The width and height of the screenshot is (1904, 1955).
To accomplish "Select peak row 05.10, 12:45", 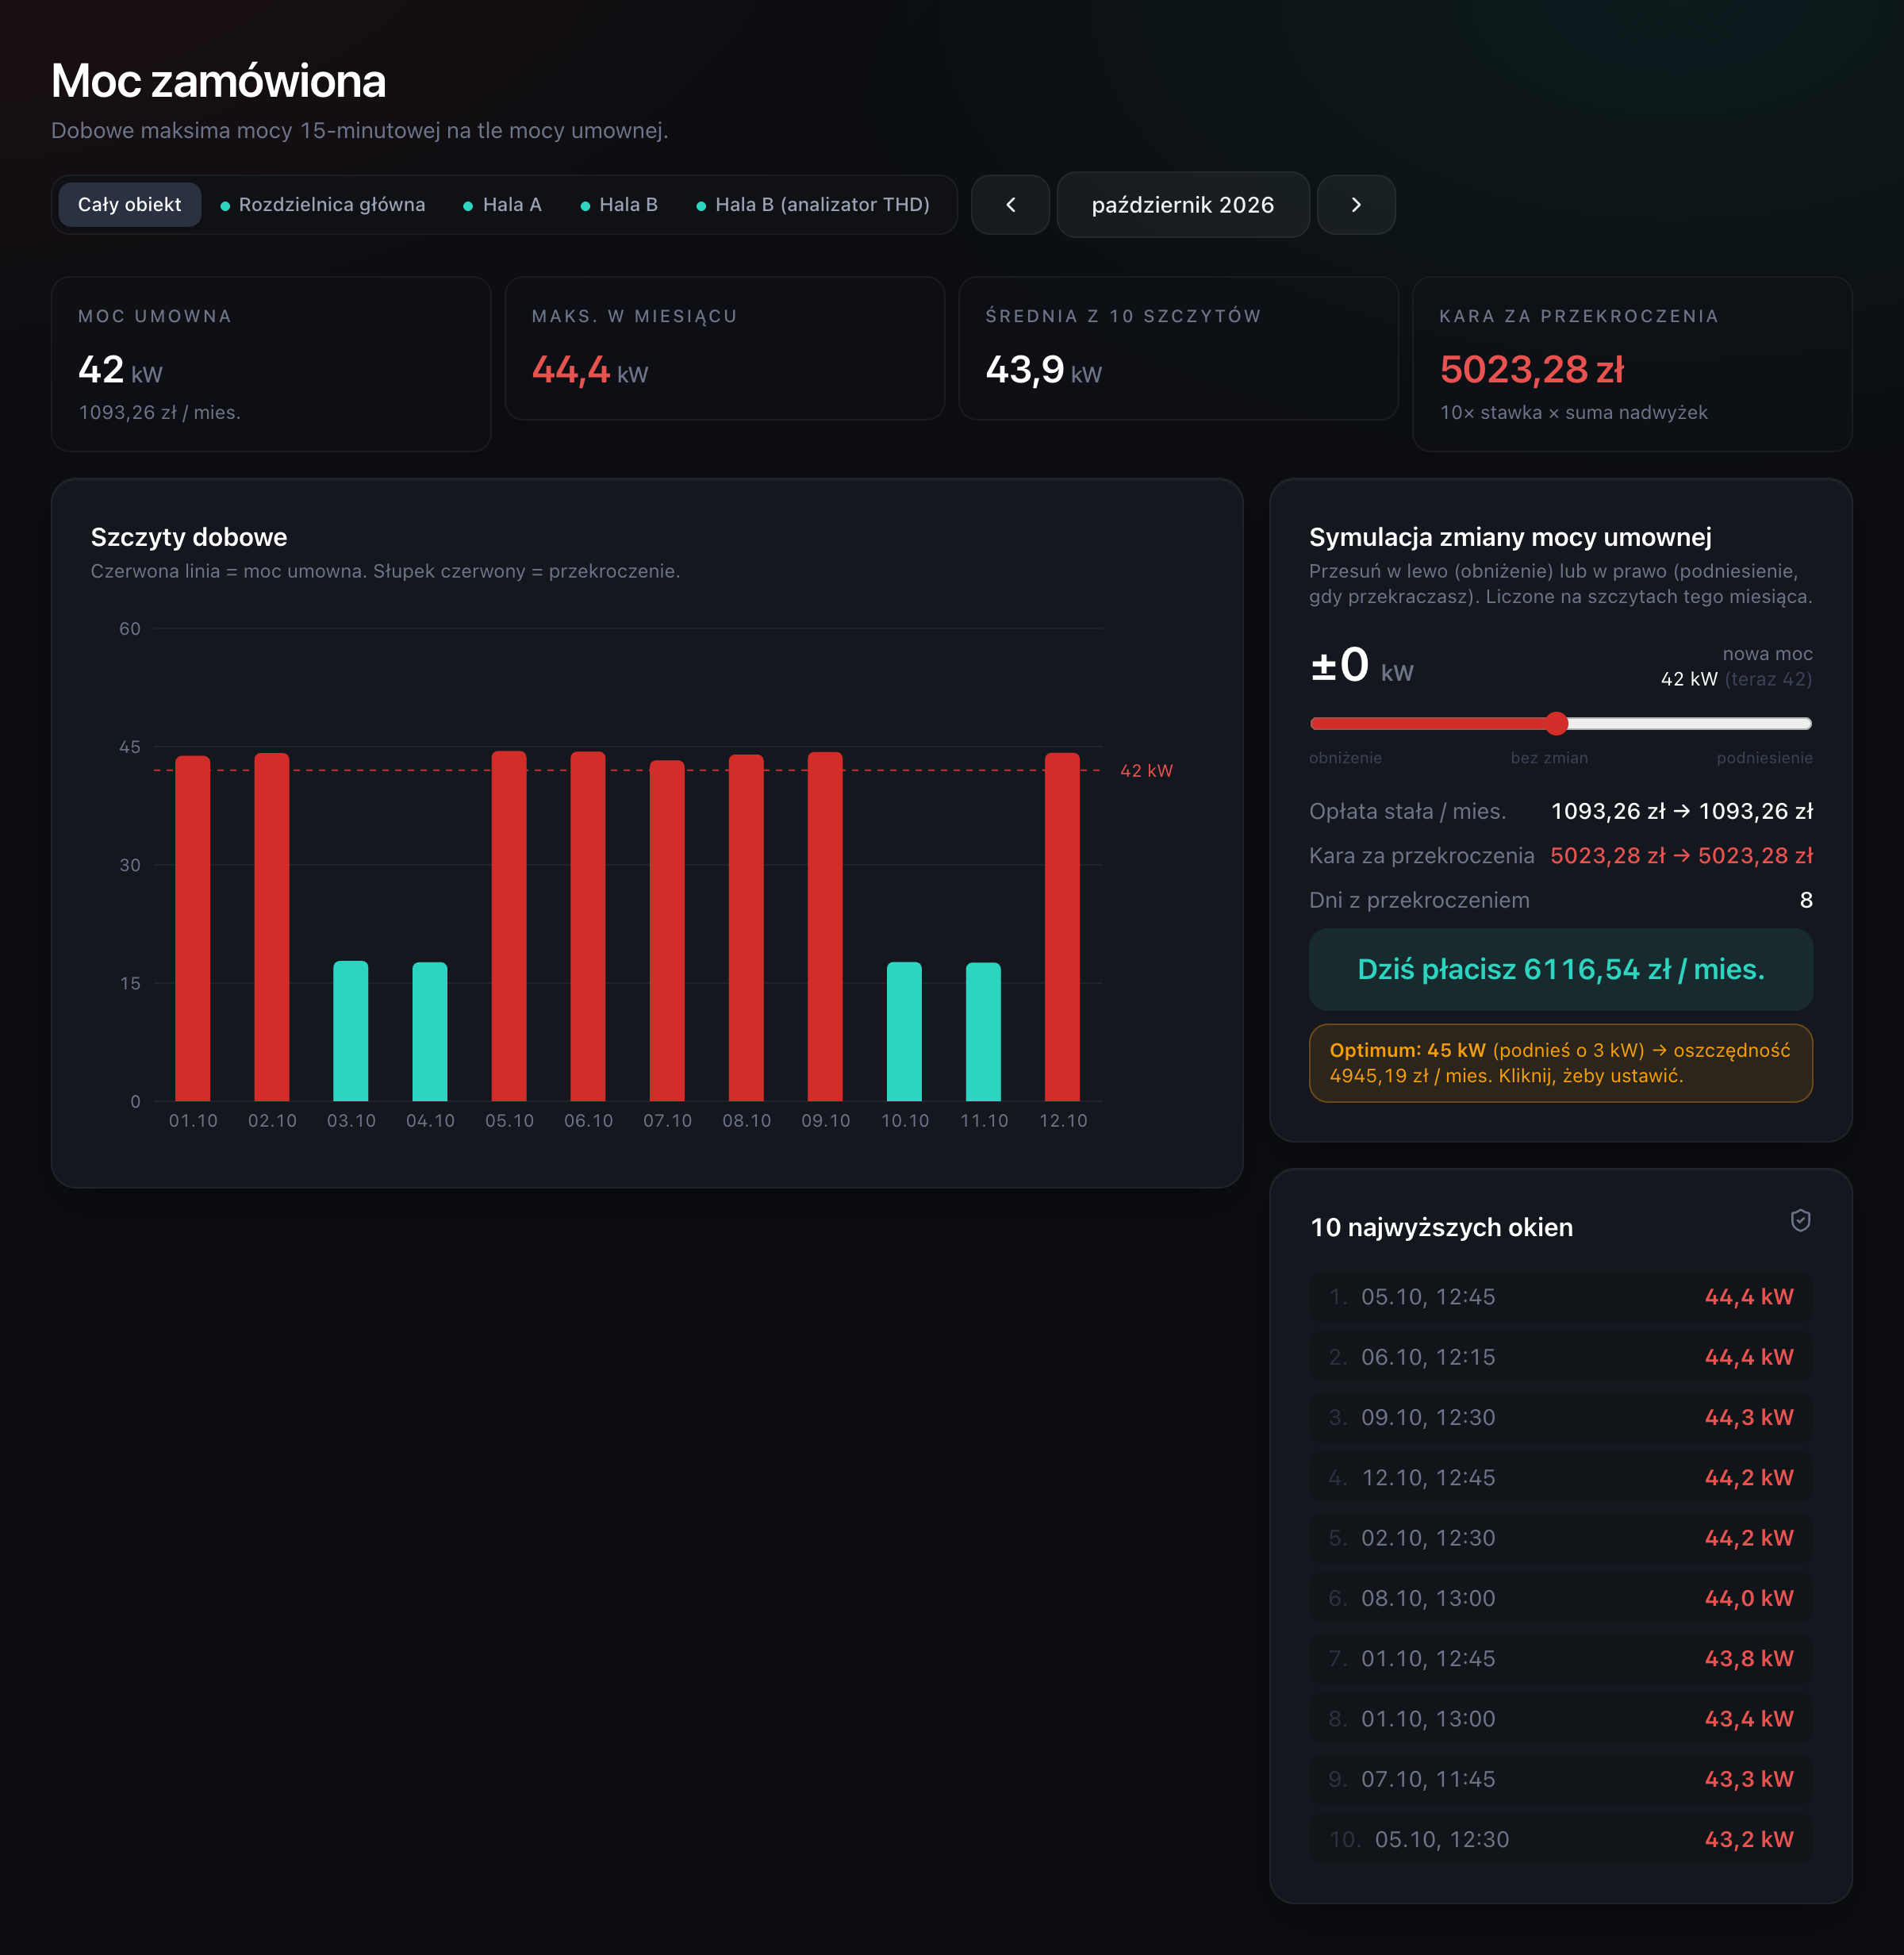I will 1560,1297.
